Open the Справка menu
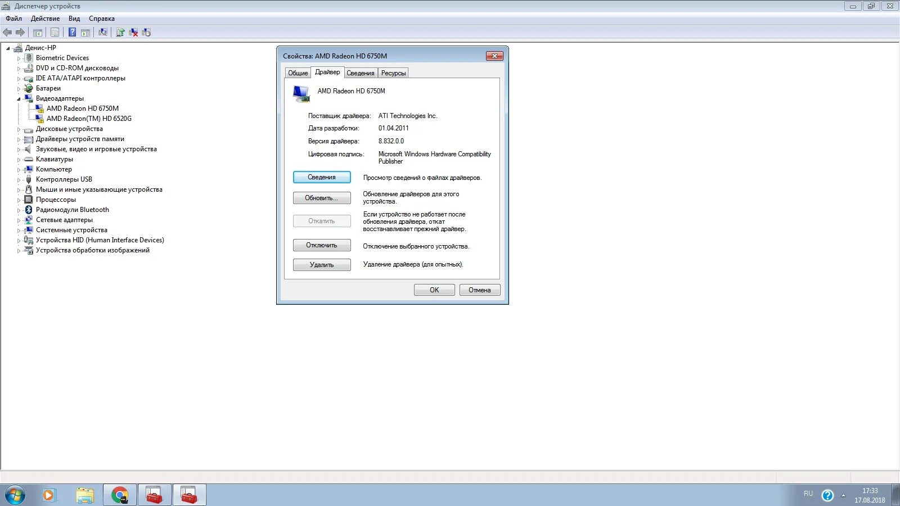The height and width of the screenshot is (506, 900). click(x=102, y=19)
